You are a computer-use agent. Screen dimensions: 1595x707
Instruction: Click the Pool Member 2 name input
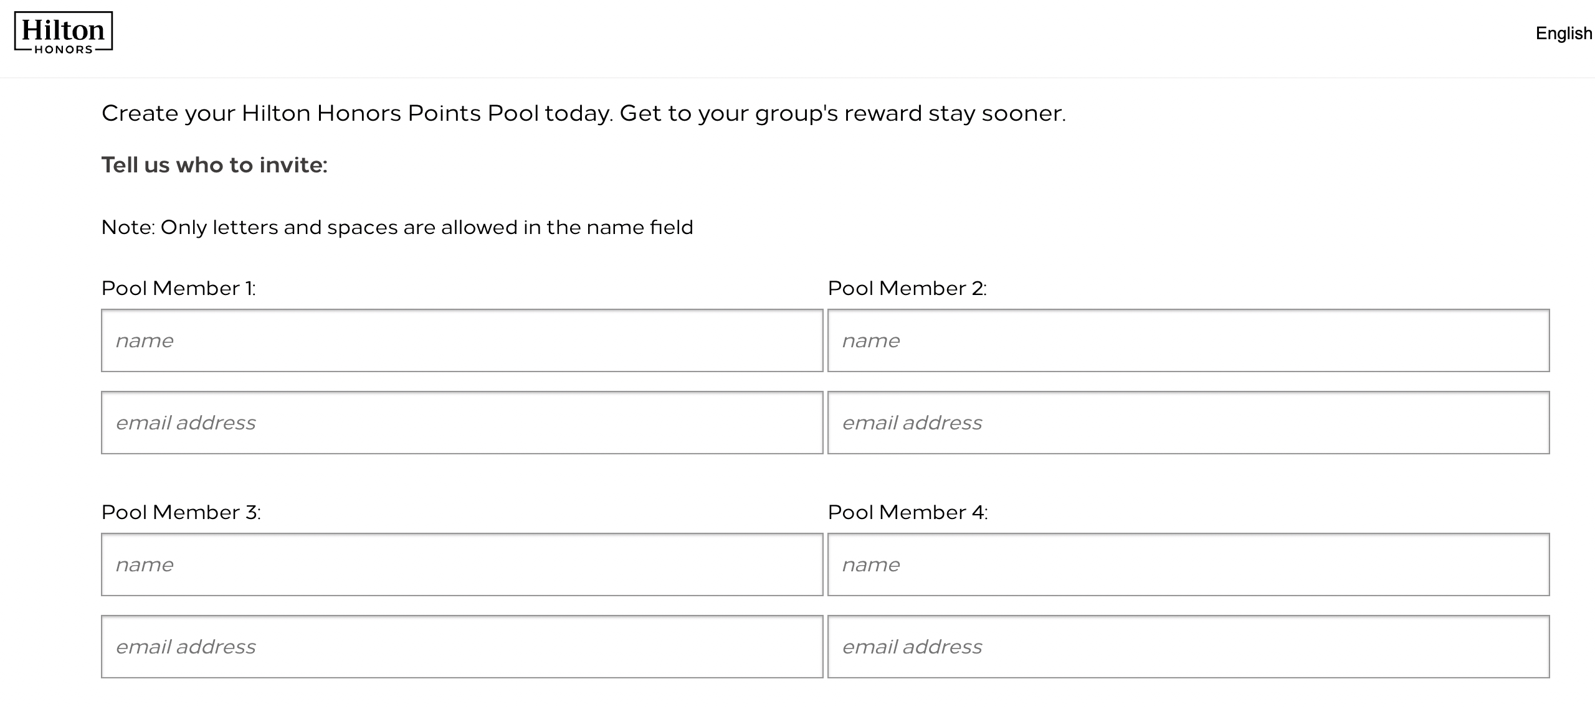coord(1187,340)
